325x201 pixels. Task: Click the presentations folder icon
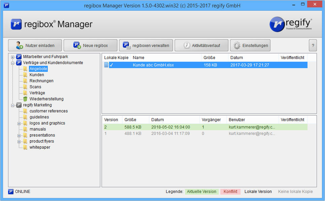(x=25, y=135)
